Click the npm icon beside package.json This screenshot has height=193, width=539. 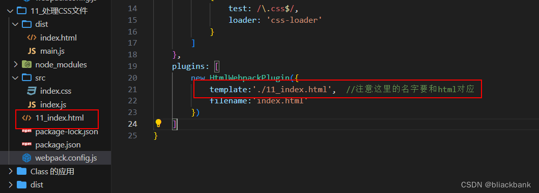26,144
